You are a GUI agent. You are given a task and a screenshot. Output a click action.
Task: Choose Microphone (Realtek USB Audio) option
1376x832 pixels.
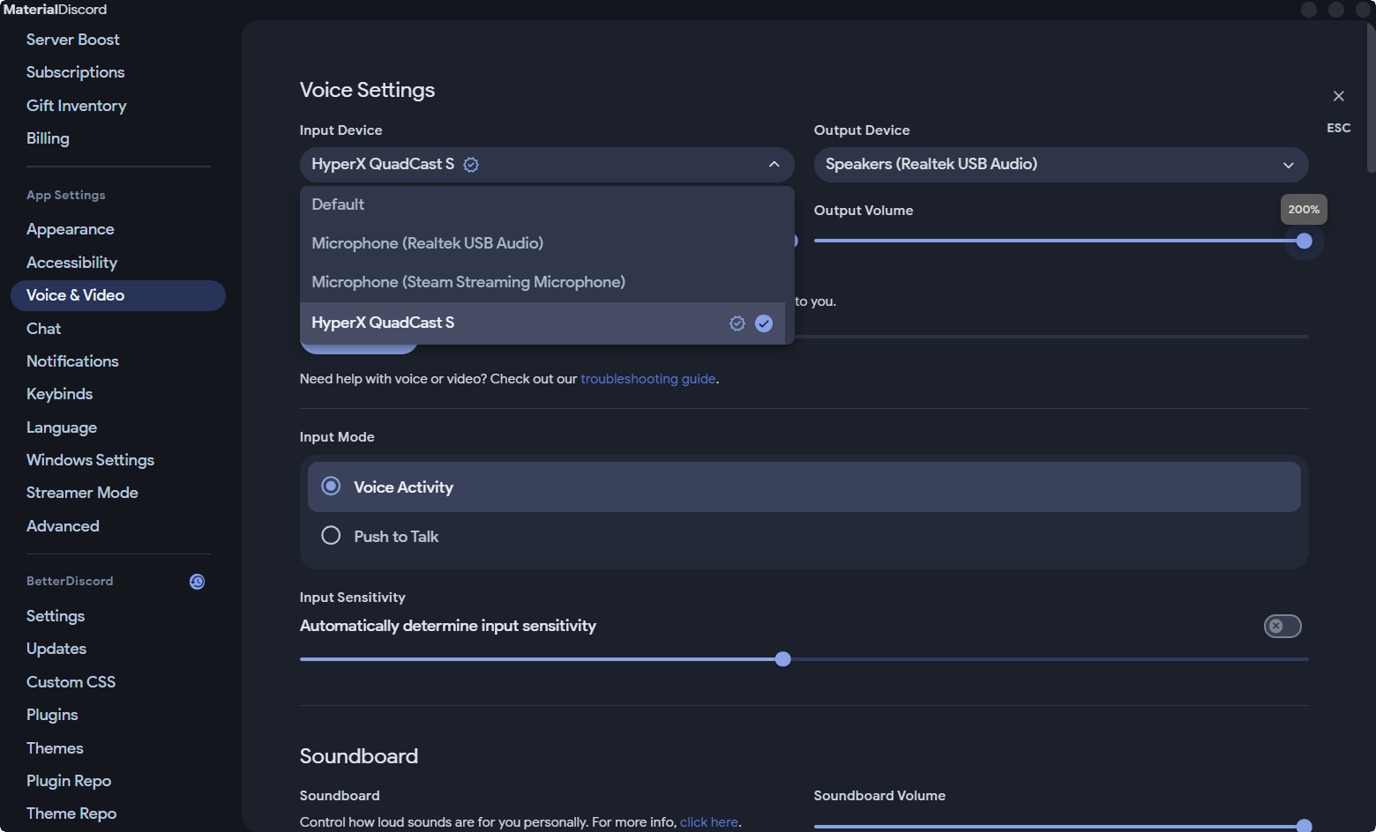pos(542,243)
